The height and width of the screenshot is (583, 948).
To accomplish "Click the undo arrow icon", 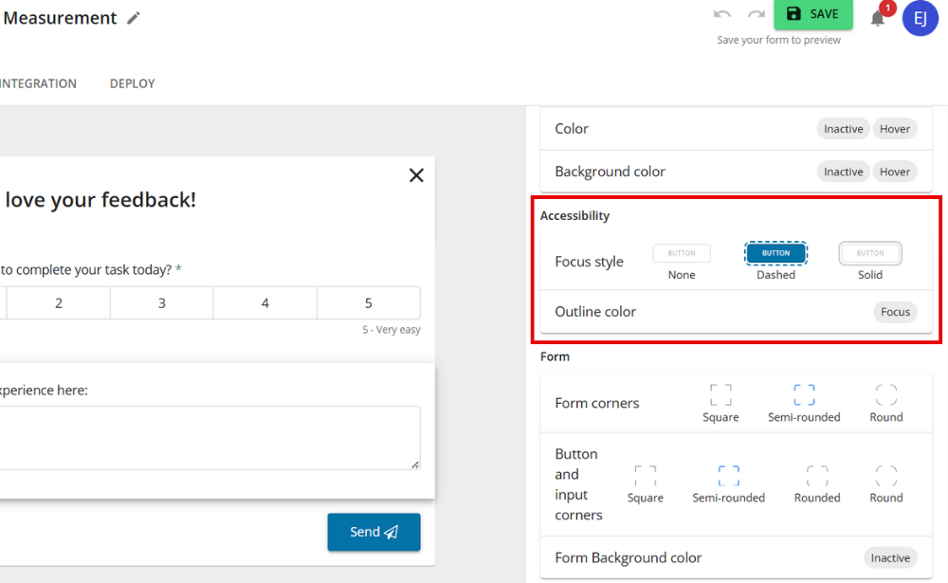I will 722,14.
